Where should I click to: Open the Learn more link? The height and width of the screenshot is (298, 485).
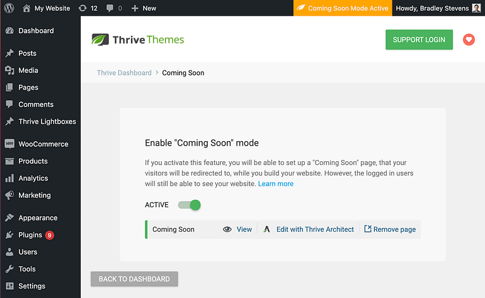(x=276, y=183)
